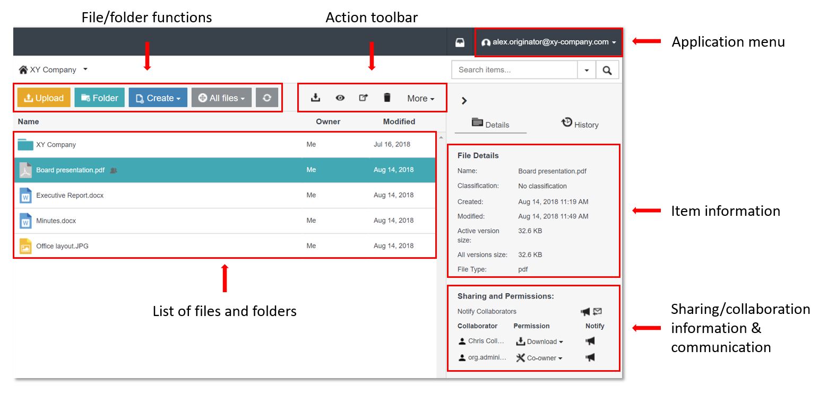Image resolution: width=819 pixels, height=394 pixels.
Task: Click the refresh icon button
Action: coord(267,98)
